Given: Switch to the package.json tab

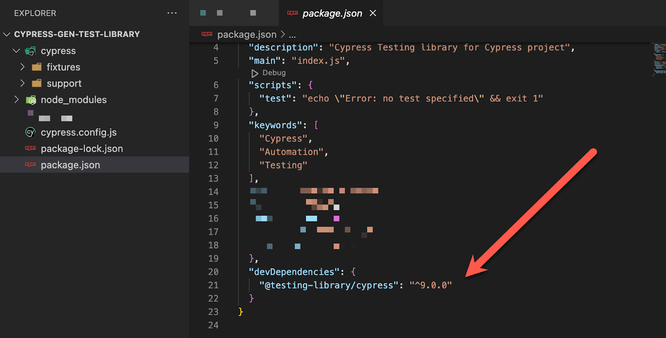Looking at the screenshot, I should (332, 13).
